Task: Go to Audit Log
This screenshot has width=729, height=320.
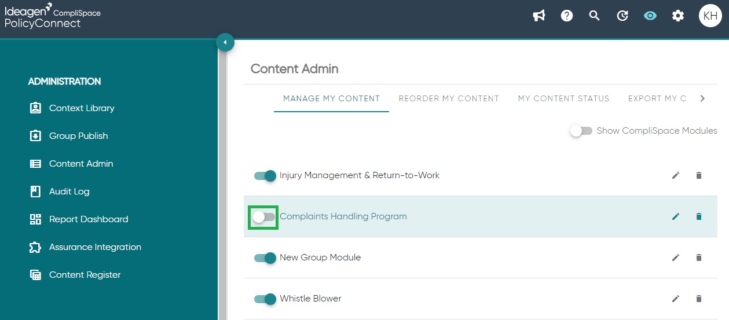Action: (69, 192)
